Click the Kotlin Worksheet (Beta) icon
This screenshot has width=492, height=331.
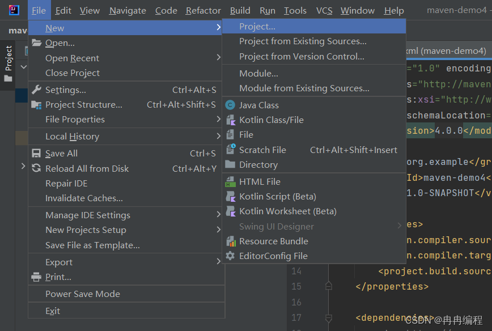(231, 211)
